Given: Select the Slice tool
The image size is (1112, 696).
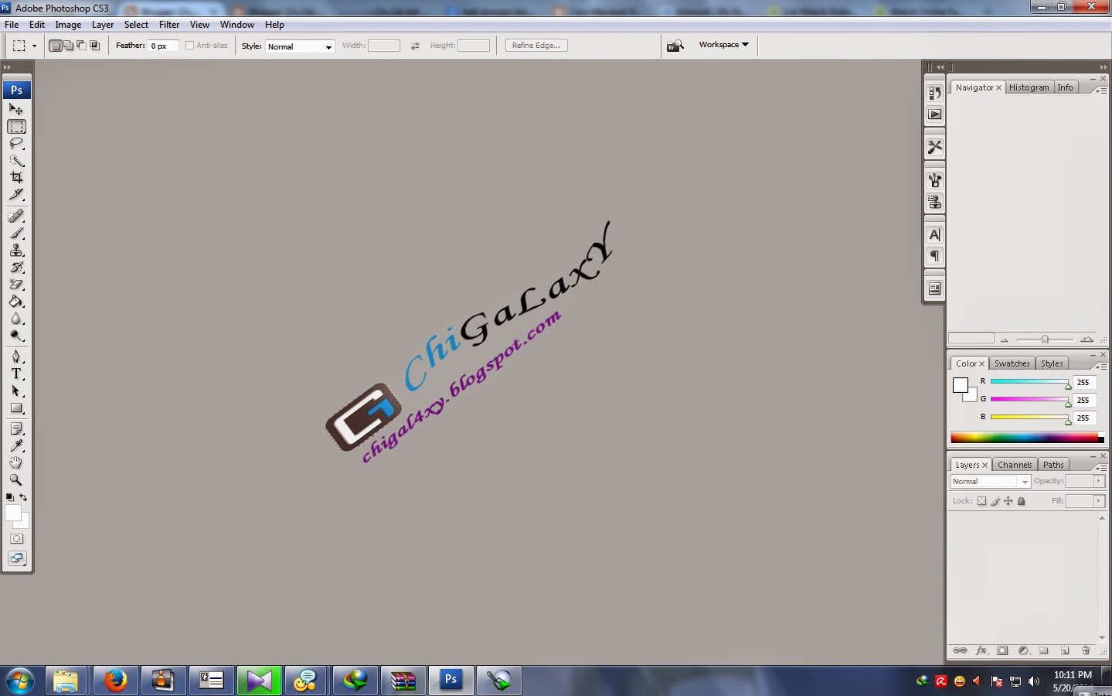Looking at the screenshot, I should pyautogui.click(x=16, y=194).
